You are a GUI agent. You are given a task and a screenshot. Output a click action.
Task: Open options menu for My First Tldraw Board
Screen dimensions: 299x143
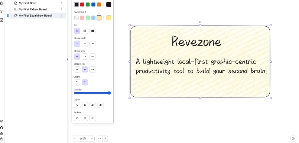(x=61, y=9)
